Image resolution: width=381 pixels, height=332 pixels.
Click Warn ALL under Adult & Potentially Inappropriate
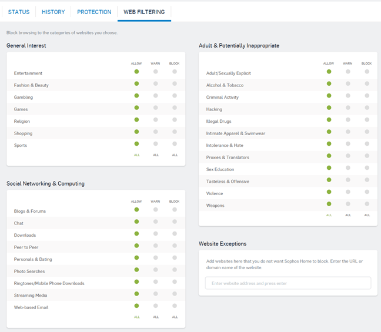tap(348, 215)
